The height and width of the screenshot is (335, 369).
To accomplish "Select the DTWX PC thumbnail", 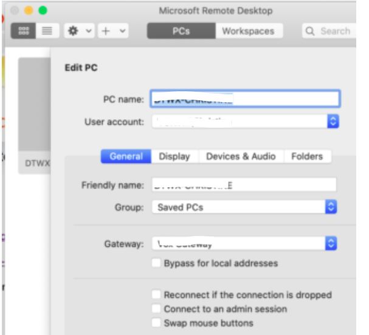I will point(35,116).
